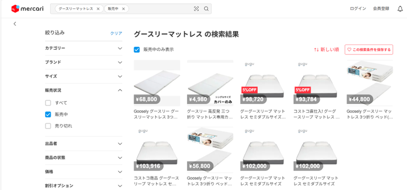
Task: Save search with この検索条件を保存する button
Action: pyautogui.click(x=369, y=49)
